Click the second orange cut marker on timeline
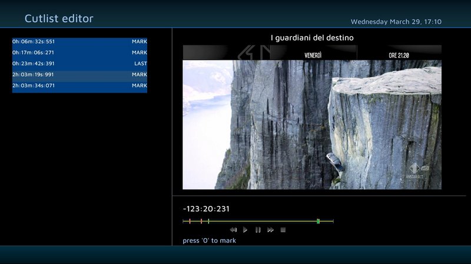 [x=201, y=221]
